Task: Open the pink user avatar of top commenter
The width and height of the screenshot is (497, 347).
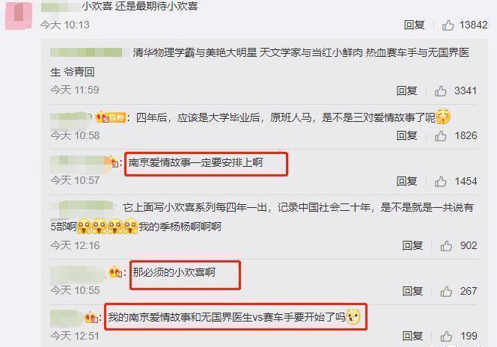Action: coord(19,16)
